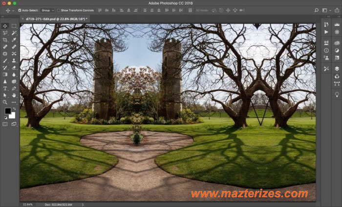This screenshot has width=342, height=207.
Task: Select the Patch tool in toolbox
Action: 5,54
